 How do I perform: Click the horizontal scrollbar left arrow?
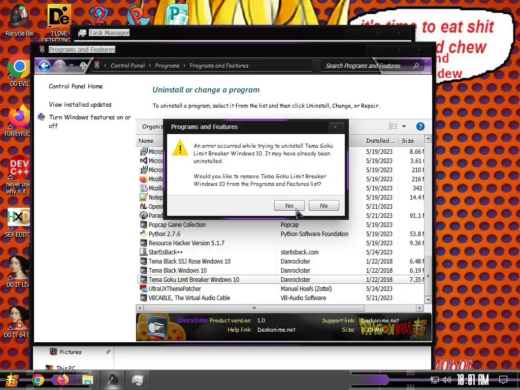click(140, 308)
